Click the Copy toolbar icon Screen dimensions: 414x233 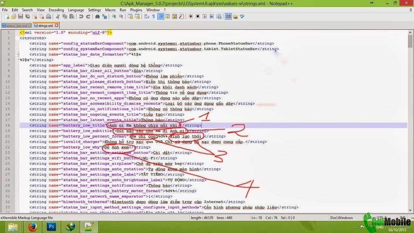(x=65, y=17)
